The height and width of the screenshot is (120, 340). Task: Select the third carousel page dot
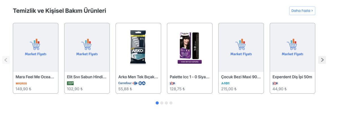pyautogui.click(x=166, y=103)
